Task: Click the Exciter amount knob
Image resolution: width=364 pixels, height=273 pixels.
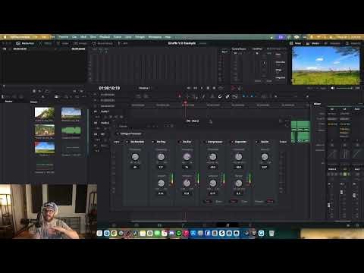Action: click(x=265, y=157)
